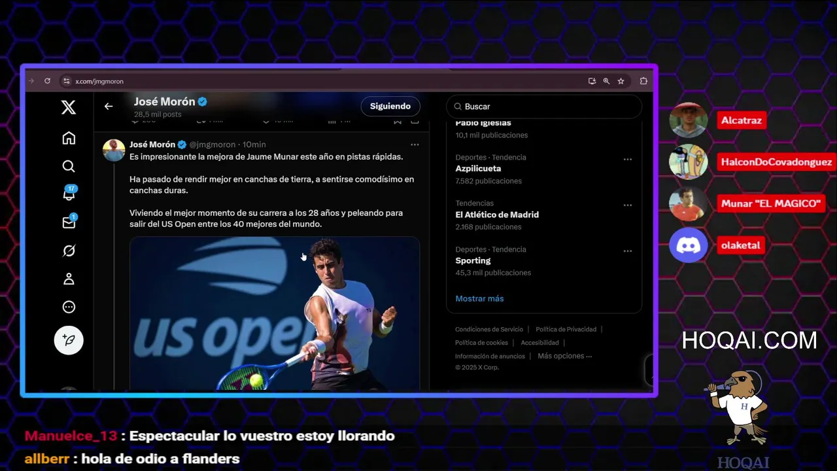Click the 2.168 publicaciones count
The image size is (837, 471).
point(488,227)
